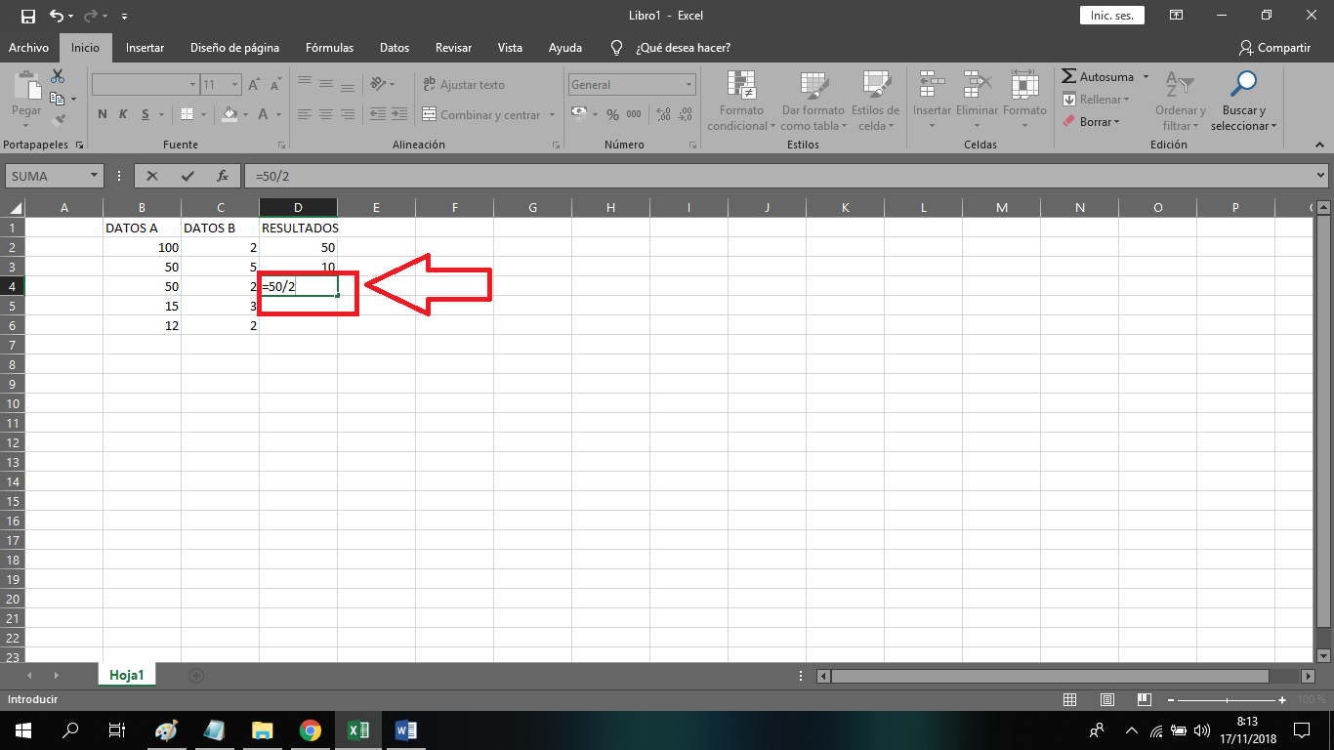Click the text orientation icon
The width and height of the screenshot is (1334, 750).
(x=378, y=83)
